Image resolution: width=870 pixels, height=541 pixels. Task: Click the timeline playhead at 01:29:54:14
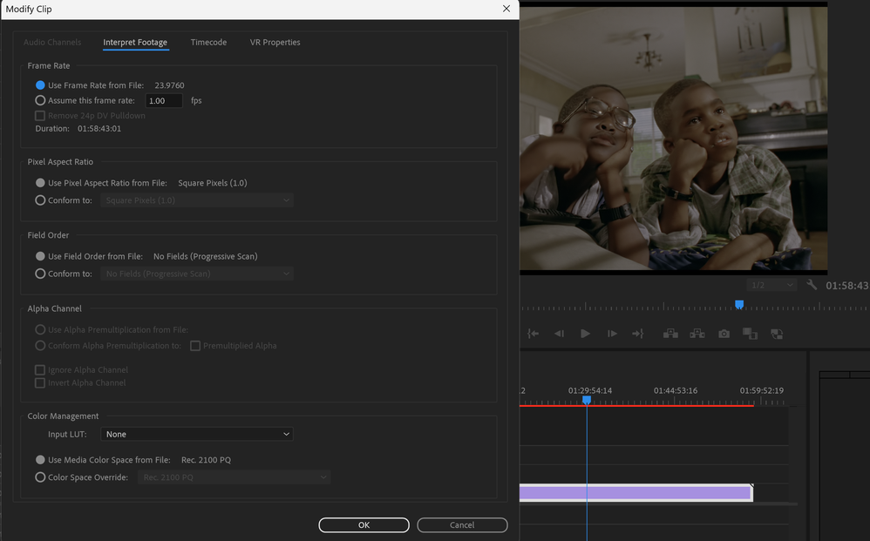click(x=587, y=400)
